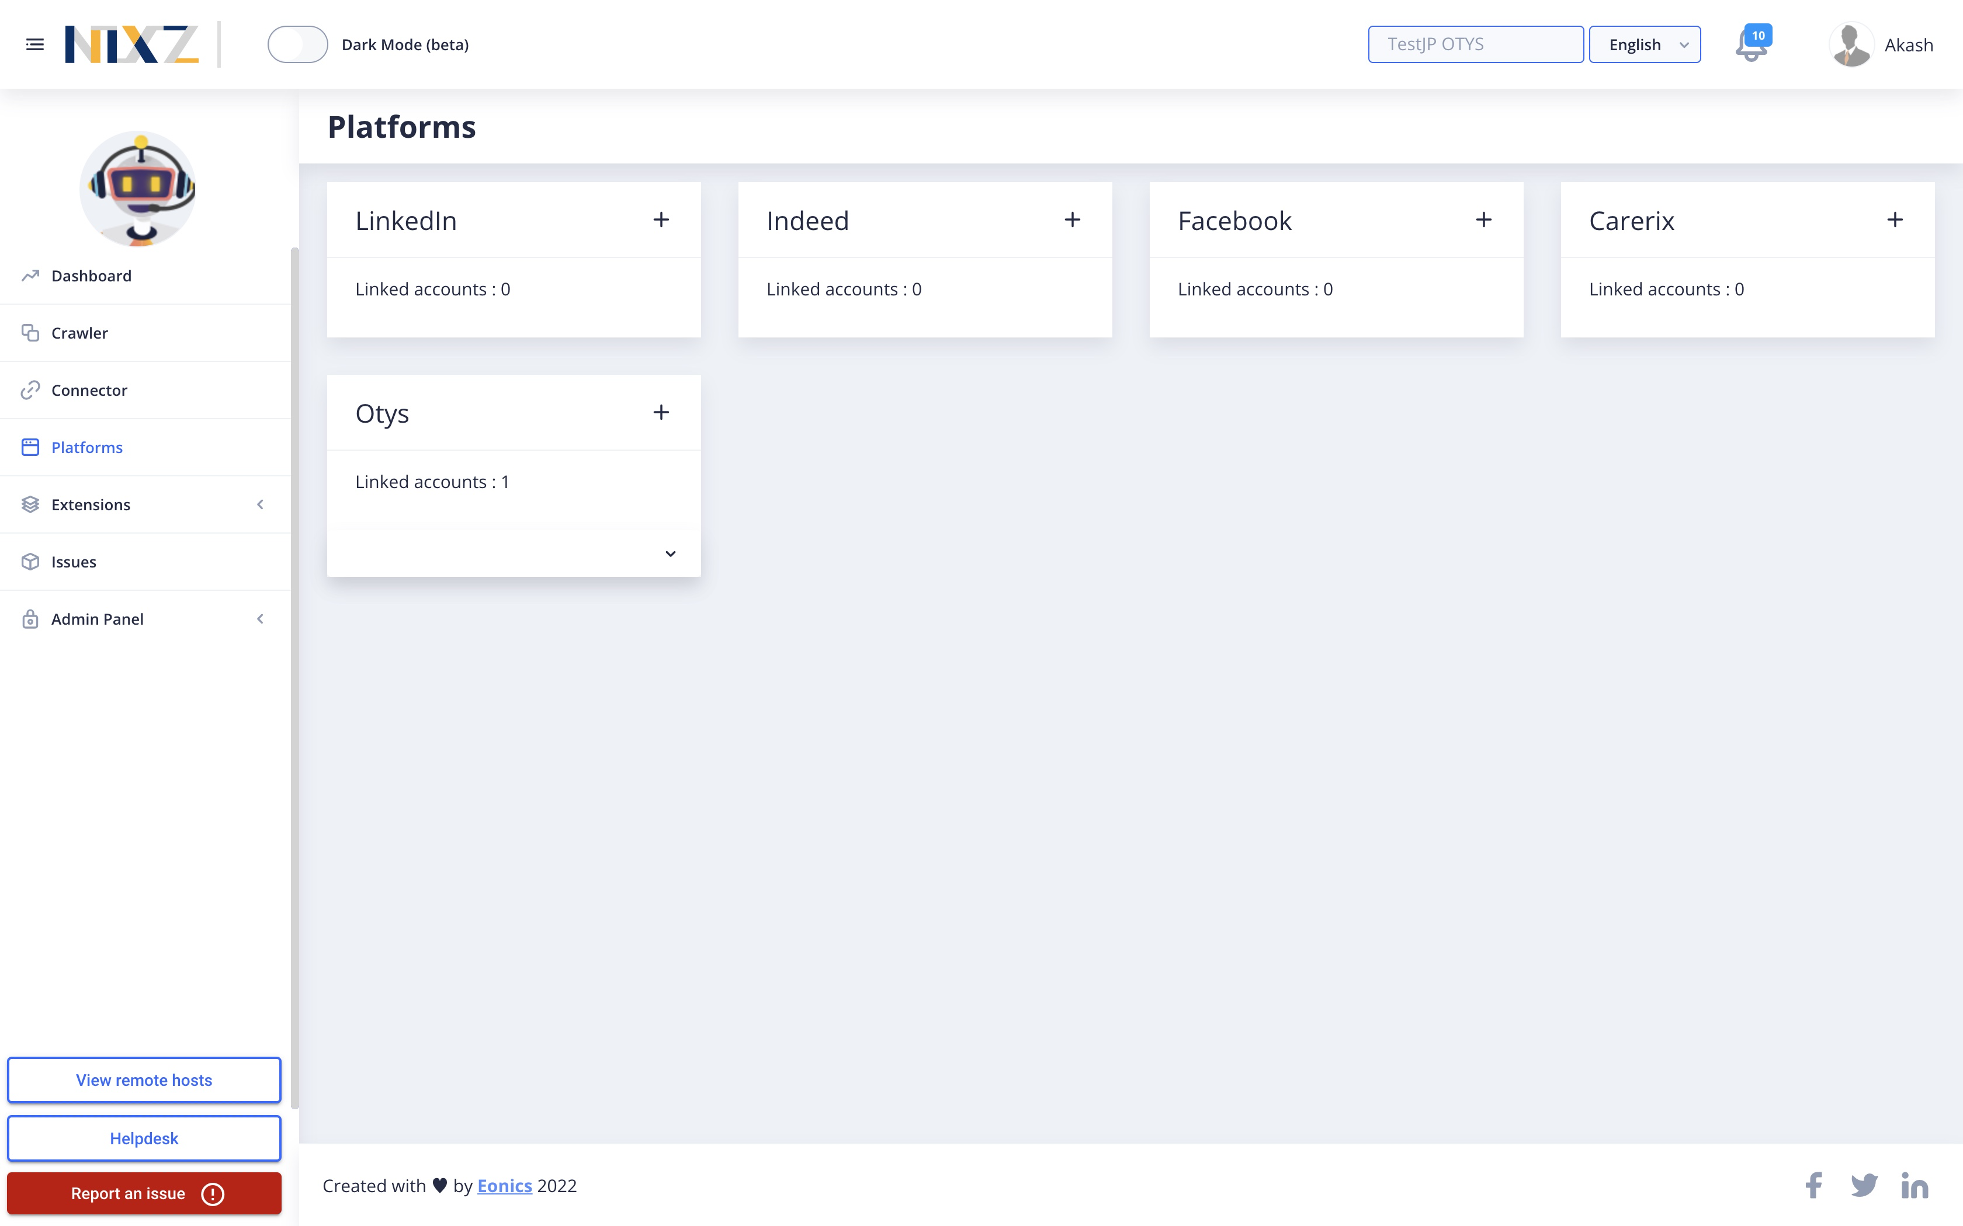Click the Carerix card title
This screenshot has width=1963, height=1226.
pos(1632,221)
